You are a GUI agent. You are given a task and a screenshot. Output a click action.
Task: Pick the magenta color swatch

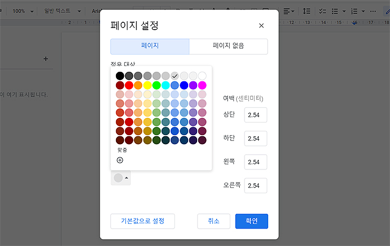click(202, 85)
